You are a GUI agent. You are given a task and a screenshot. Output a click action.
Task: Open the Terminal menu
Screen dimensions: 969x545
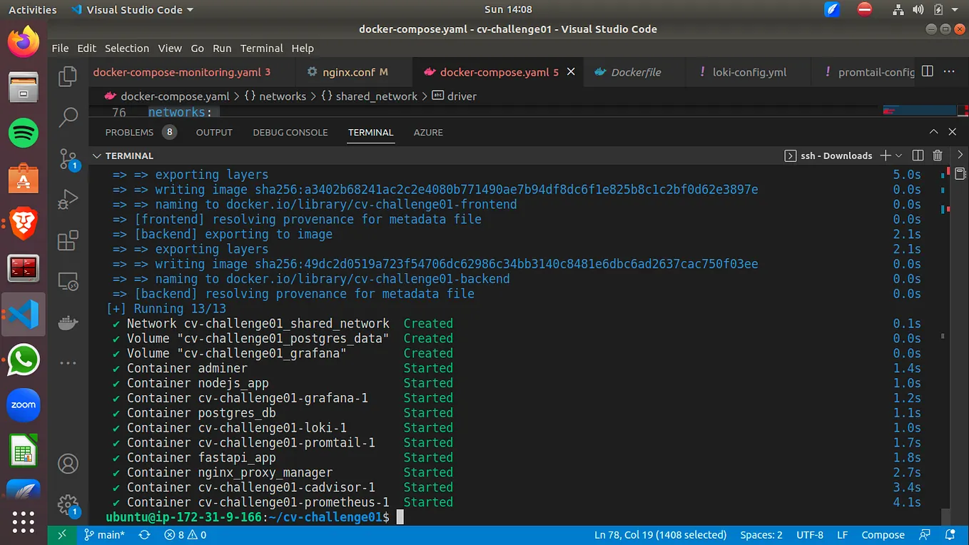click(x=261, y=48)
